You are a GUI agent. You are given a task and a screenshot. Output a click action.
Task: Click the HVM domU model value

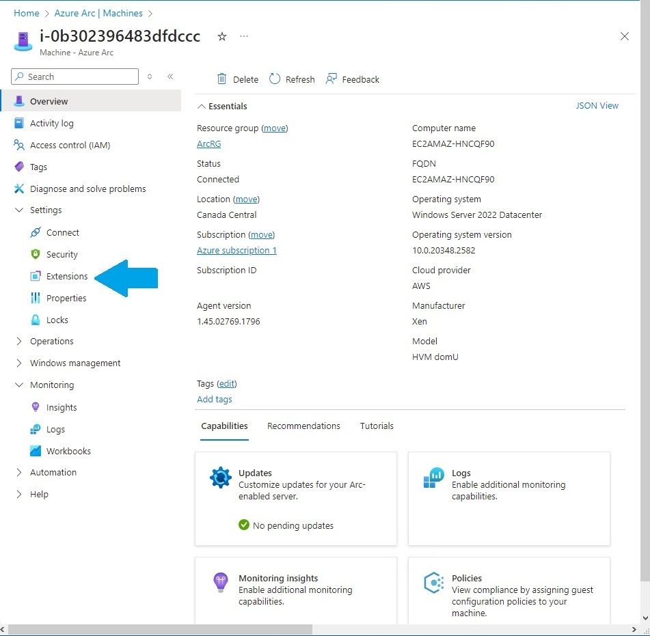coord(435,357)
